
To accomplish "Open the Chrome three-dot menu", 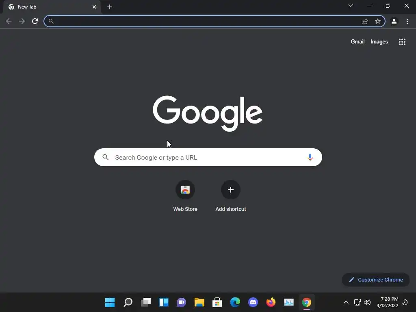I will [x=407, y=21].
